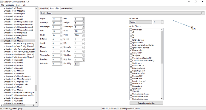Toggle the Nosferatu effect checkbox
Screen dimensions: 206x110
131,73
